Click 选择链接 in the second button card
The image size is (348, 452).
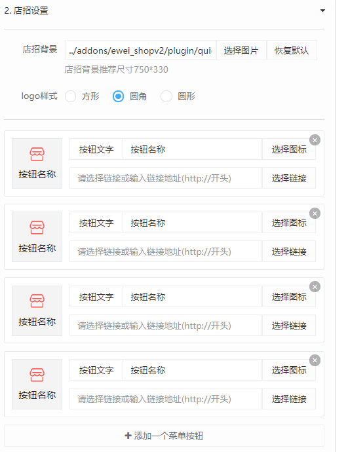(289, 252)
